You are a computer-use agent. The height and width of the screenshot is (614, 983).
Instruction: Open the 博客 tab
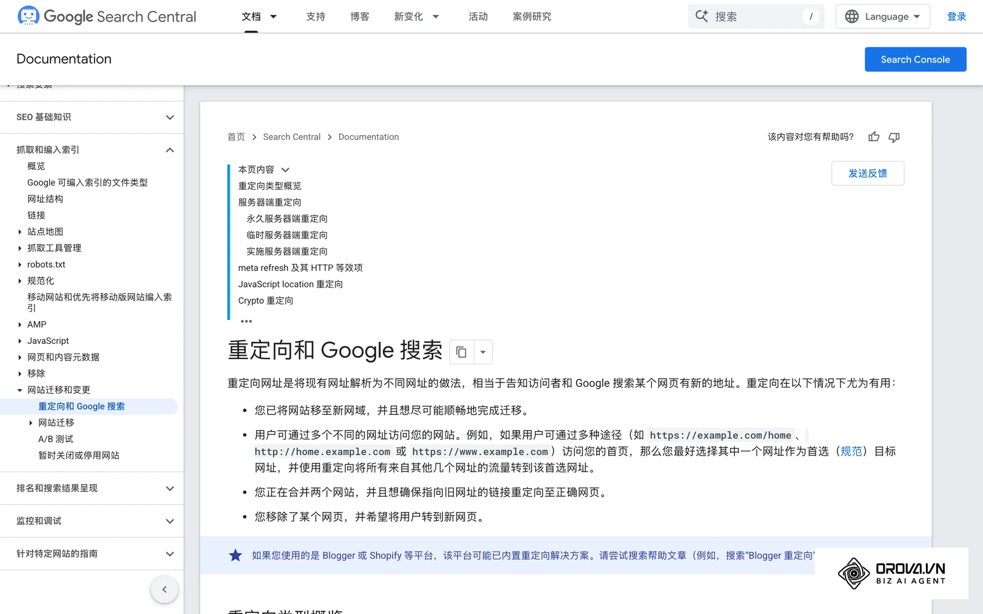tap(360, 17)
